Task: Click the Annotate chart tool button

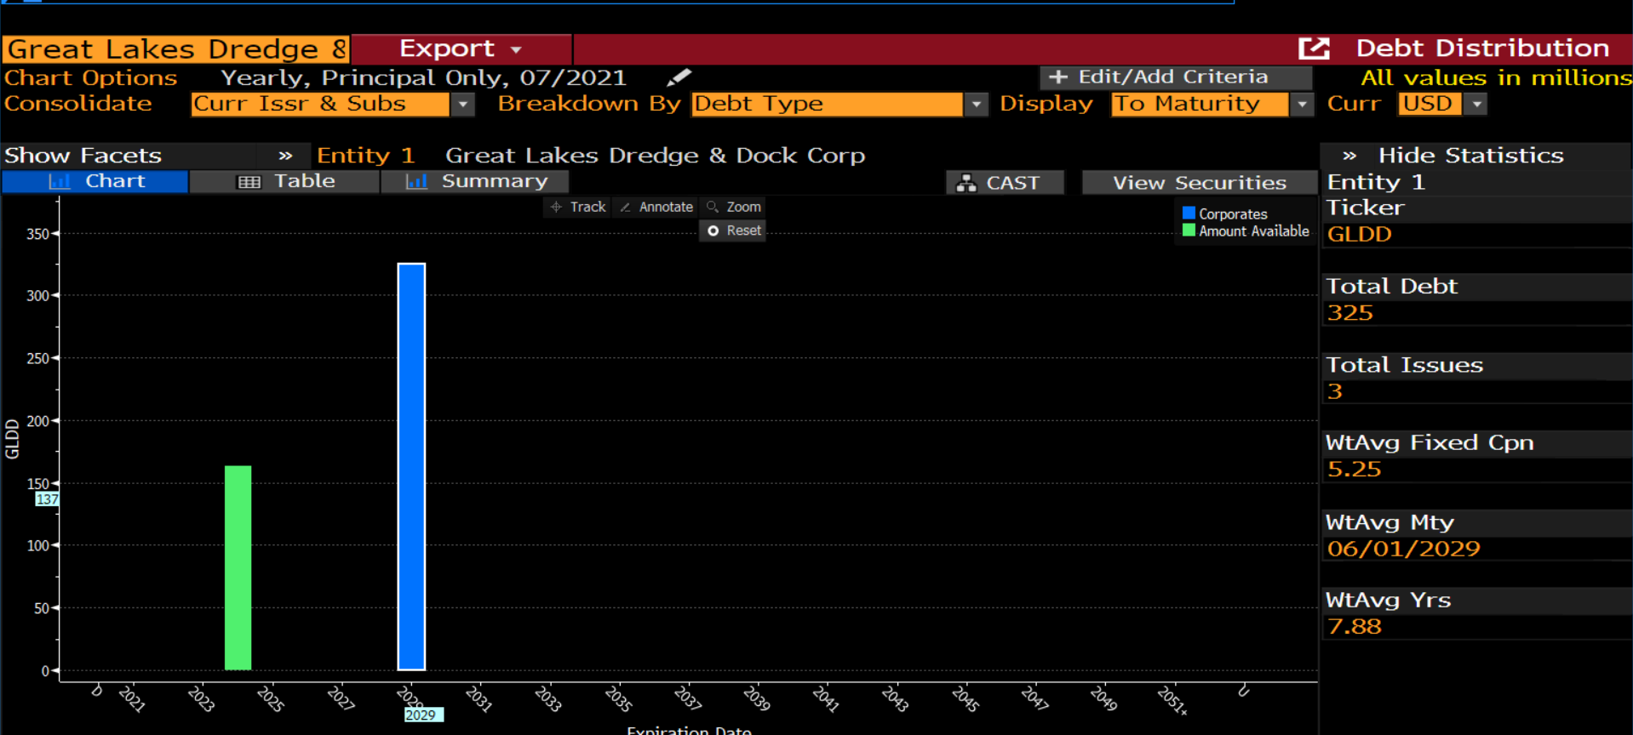Action: click(x=656, y=207)
